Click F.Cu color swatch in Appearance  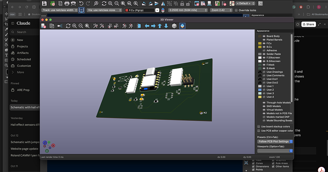(x=260, y=43)
